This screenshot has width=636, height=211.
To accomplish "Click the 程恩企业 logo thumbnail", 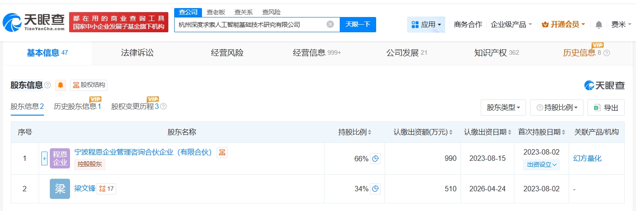I will coord(60,159).
